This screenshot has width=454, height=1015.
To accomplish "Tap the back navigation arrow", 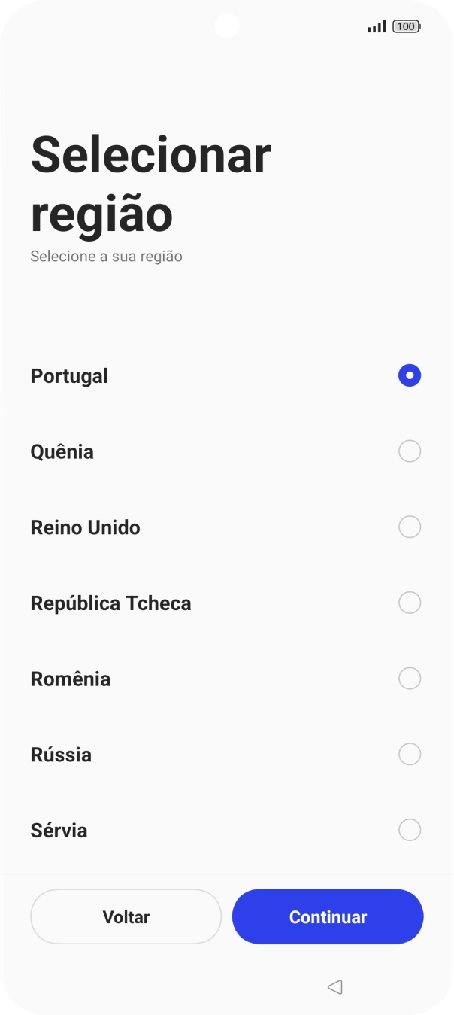I will coord(334,986).
